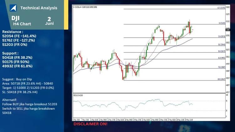Click the "7 May 17:00" time axis label
Screen dimensions: 235x132
pos(85,120)
